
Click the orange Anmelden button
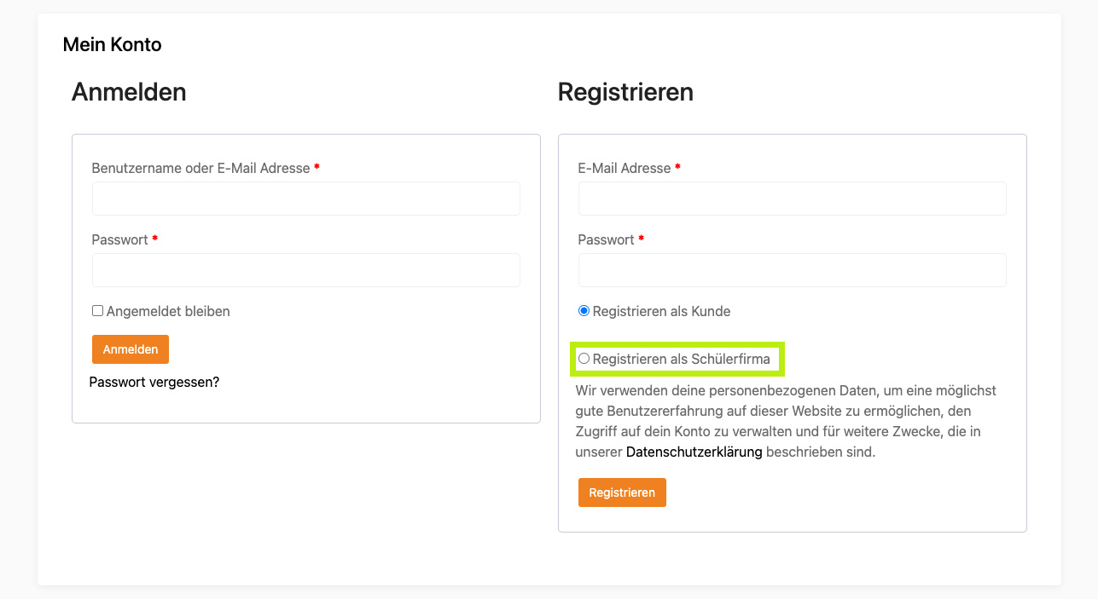131,349
